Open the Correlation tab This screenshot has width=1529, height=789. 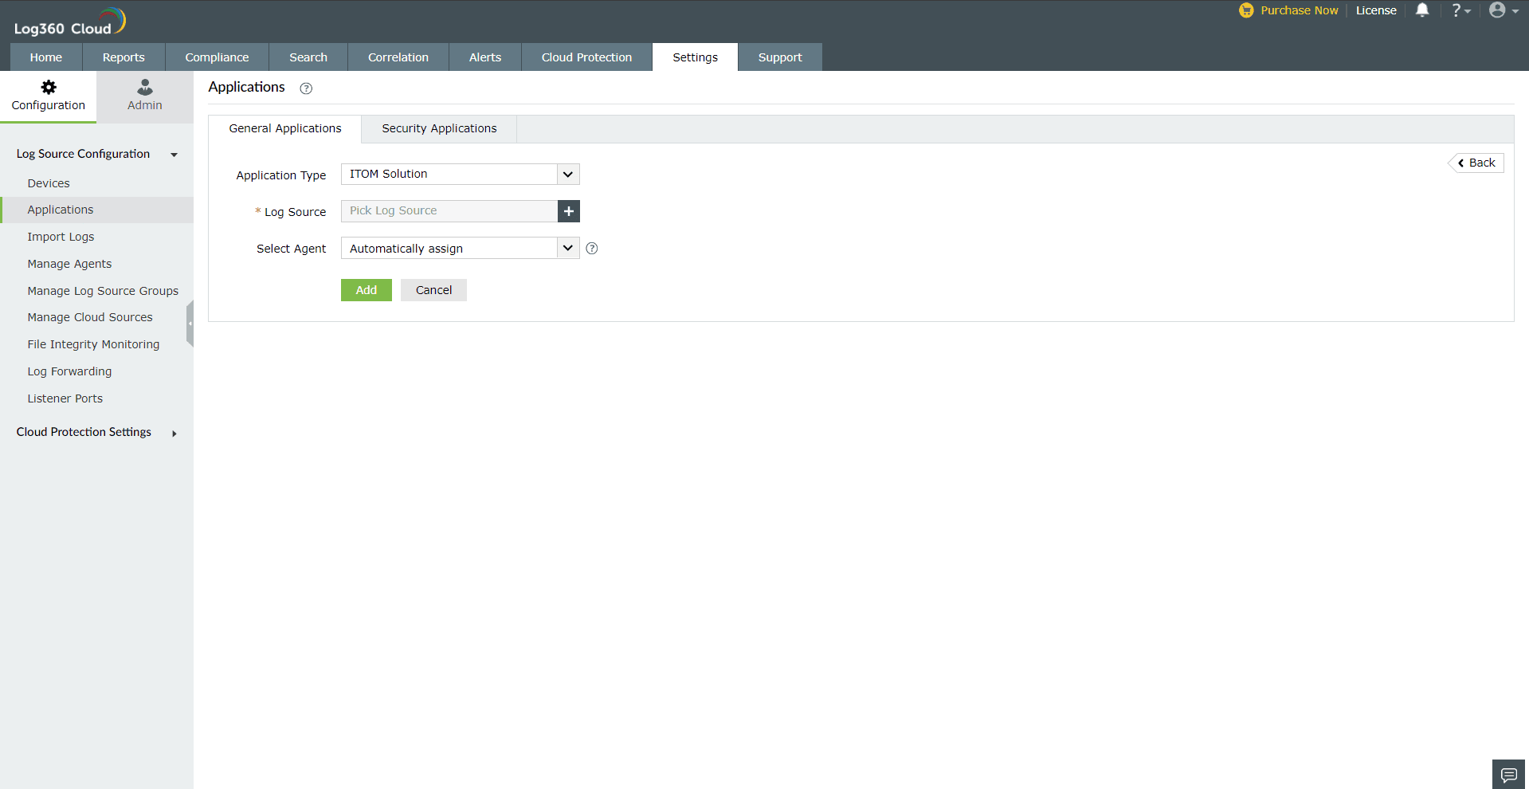(x=398, y=57)
